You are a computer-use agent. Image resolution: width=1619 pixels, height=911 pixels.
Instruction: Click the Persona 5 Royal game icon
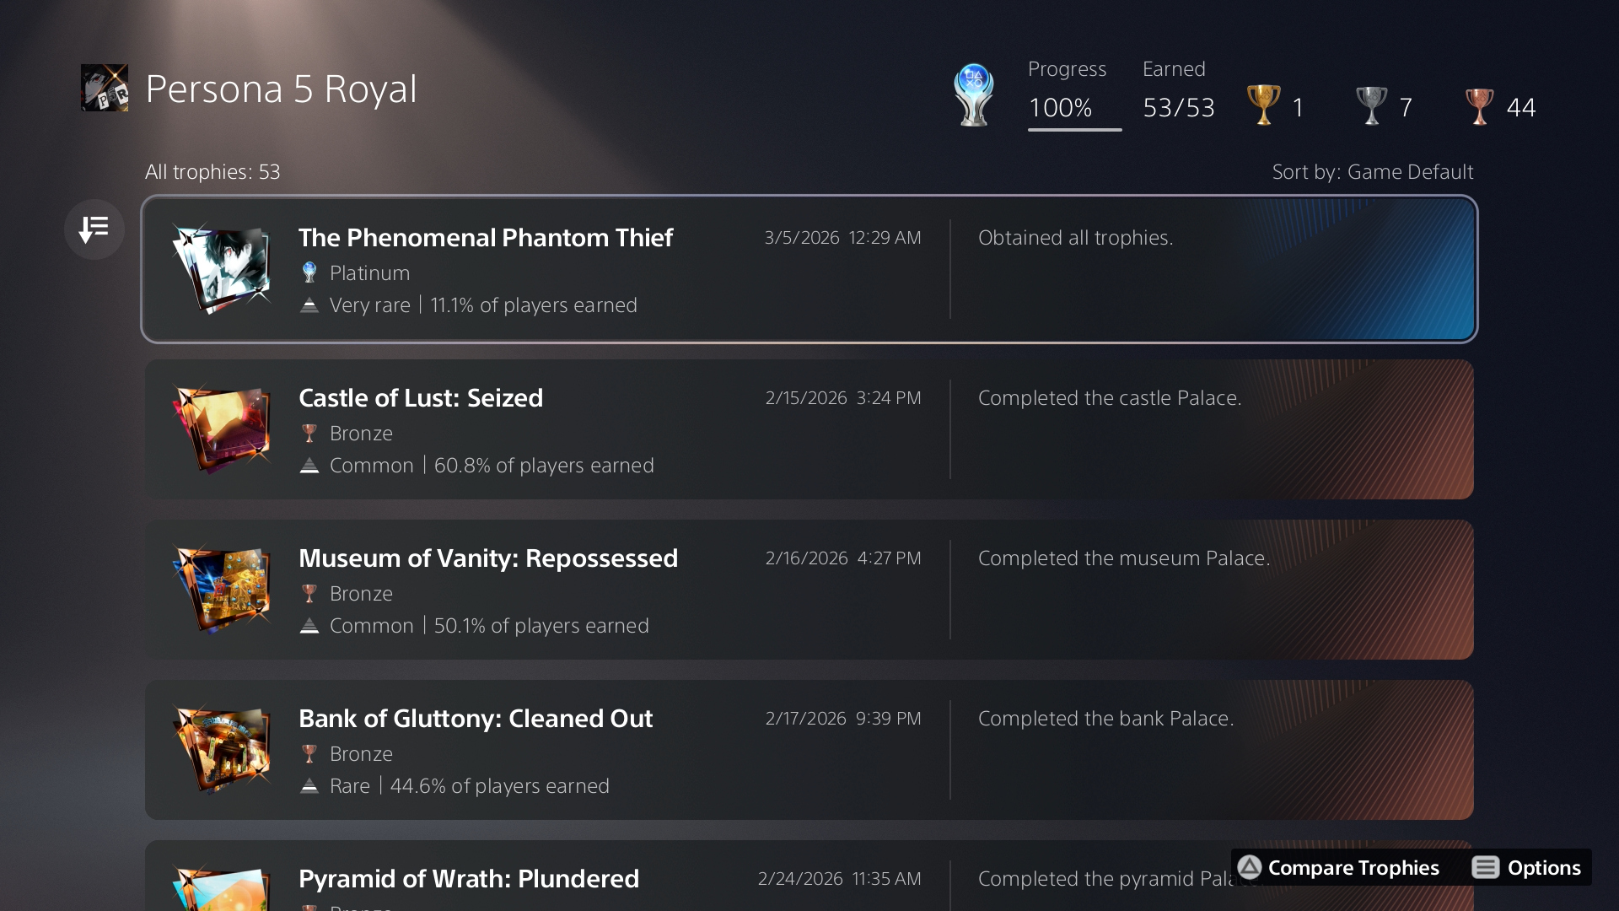coord(105,88)
